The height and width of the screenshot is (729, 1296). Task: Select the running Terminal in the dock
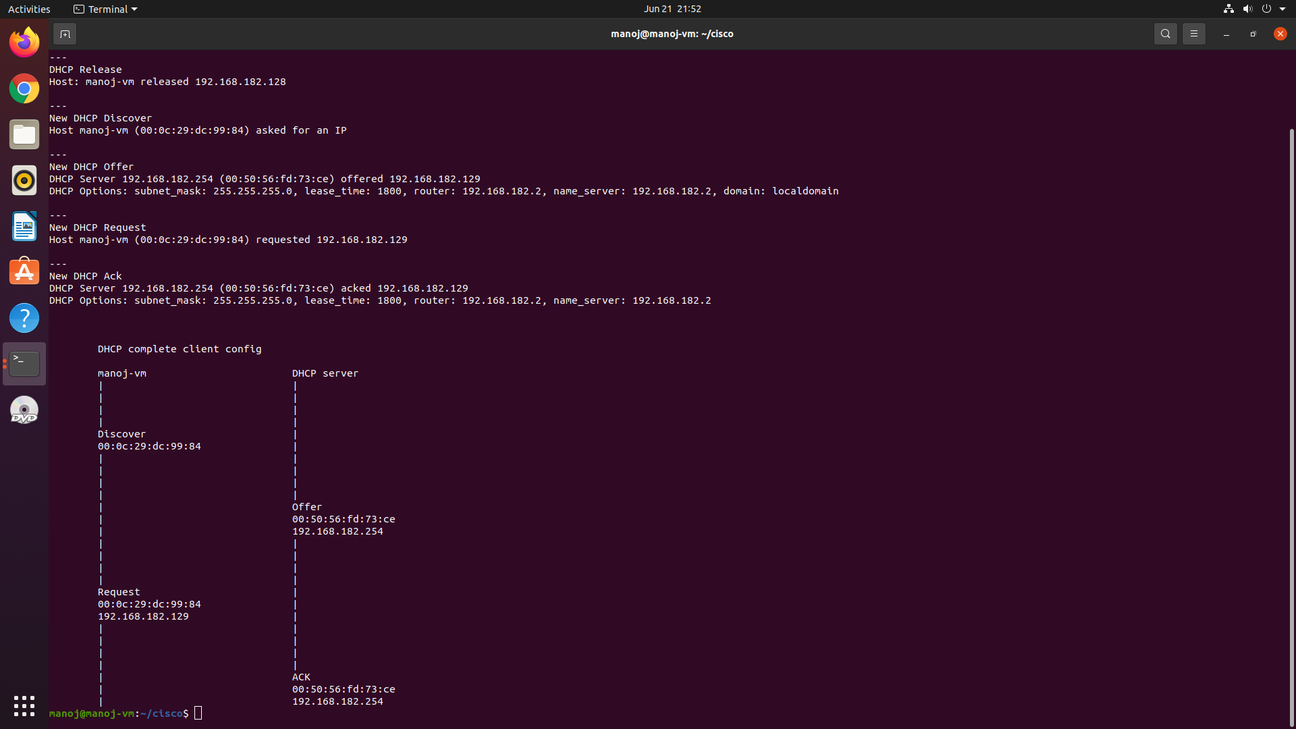[x=24, y=363]
